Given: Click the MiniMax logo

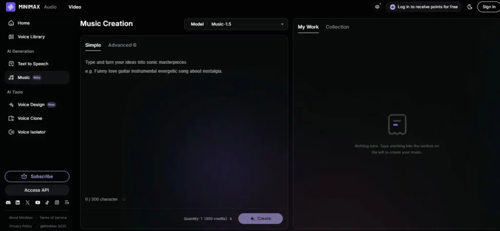Looking at the screenshot, I should pyautogui.click(x=23, y=7).
